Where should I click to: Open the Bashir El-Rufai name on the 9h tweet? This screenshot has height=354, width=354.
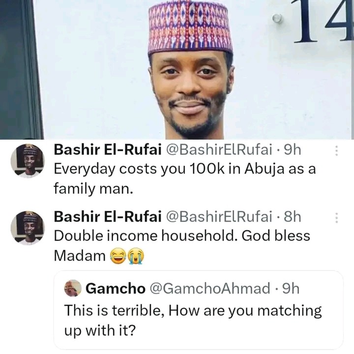click(x=108, y=149)
